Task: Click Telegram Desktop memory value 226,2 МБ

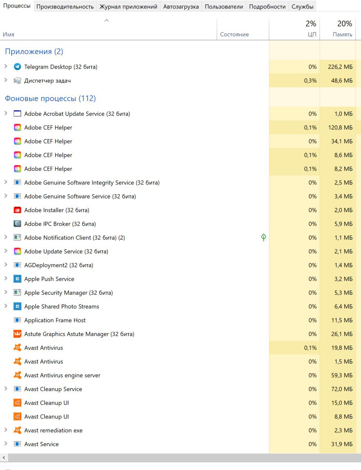Action: [340, 67]
